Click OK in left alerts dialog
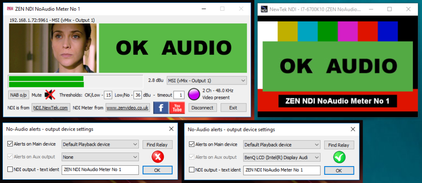 (x=157, y=170)
